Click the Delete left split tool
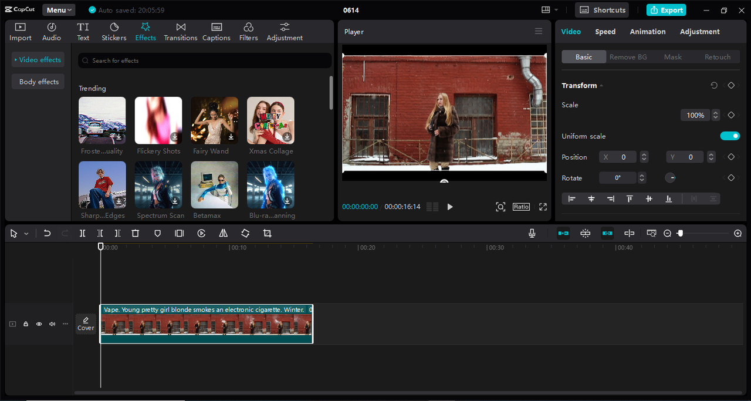 [100, 233]
